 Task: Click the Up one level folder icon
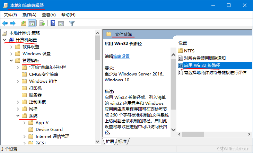24,23
